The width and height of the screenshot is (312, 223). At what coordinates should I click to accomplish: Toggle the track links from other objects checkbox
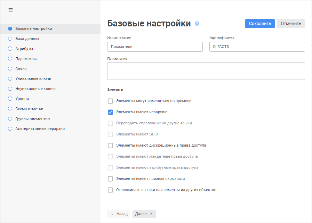[x=111, y=190]
